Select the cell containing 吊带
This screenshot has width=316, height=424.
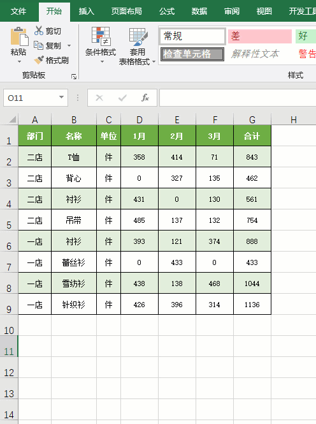[74, 220]
